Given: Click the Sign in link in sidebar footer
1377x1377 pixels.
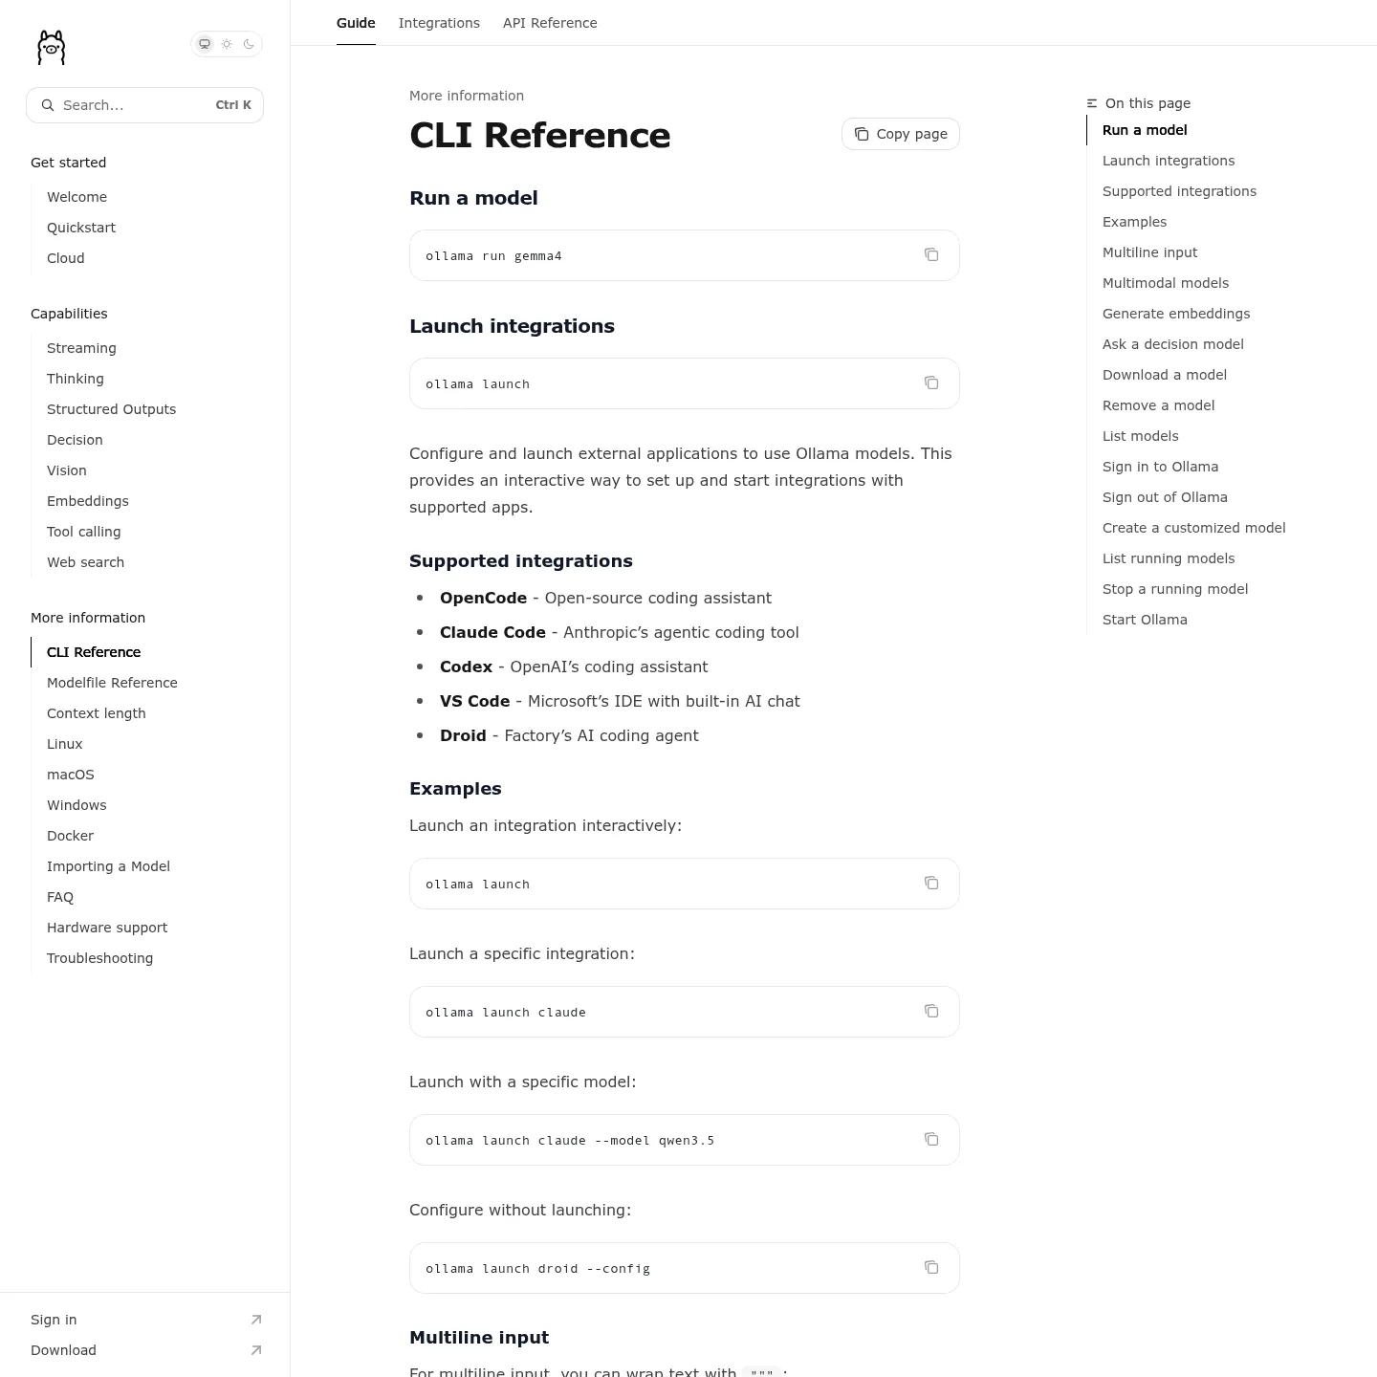Looking at the screenshot, I should click(54, 1320).
